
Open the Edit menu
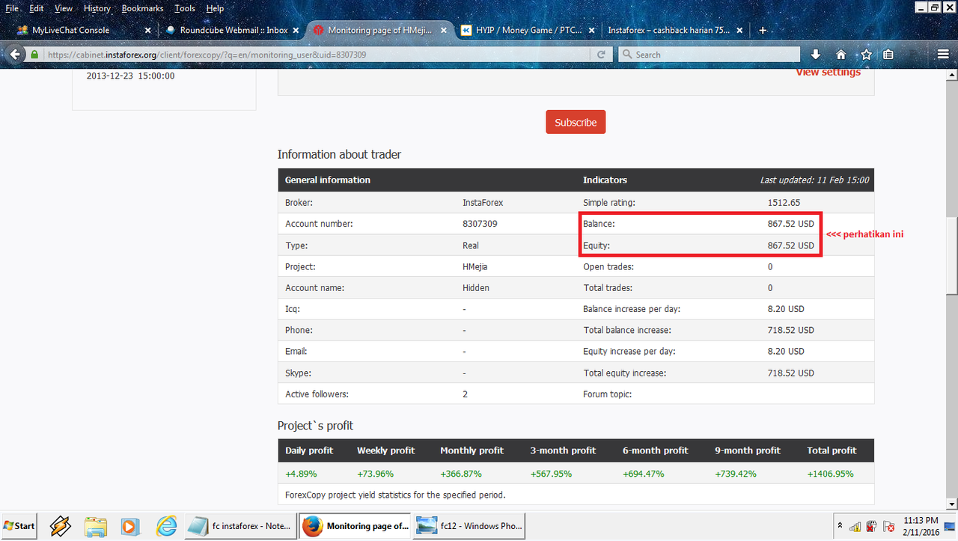click(x=37, y=8)
